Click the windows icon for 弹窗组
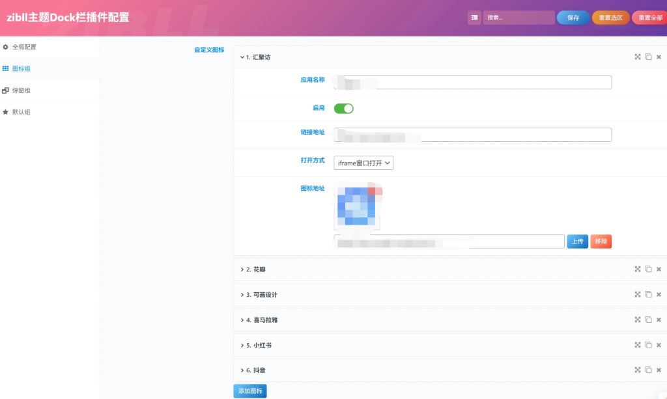 click(x=5, y=90)
